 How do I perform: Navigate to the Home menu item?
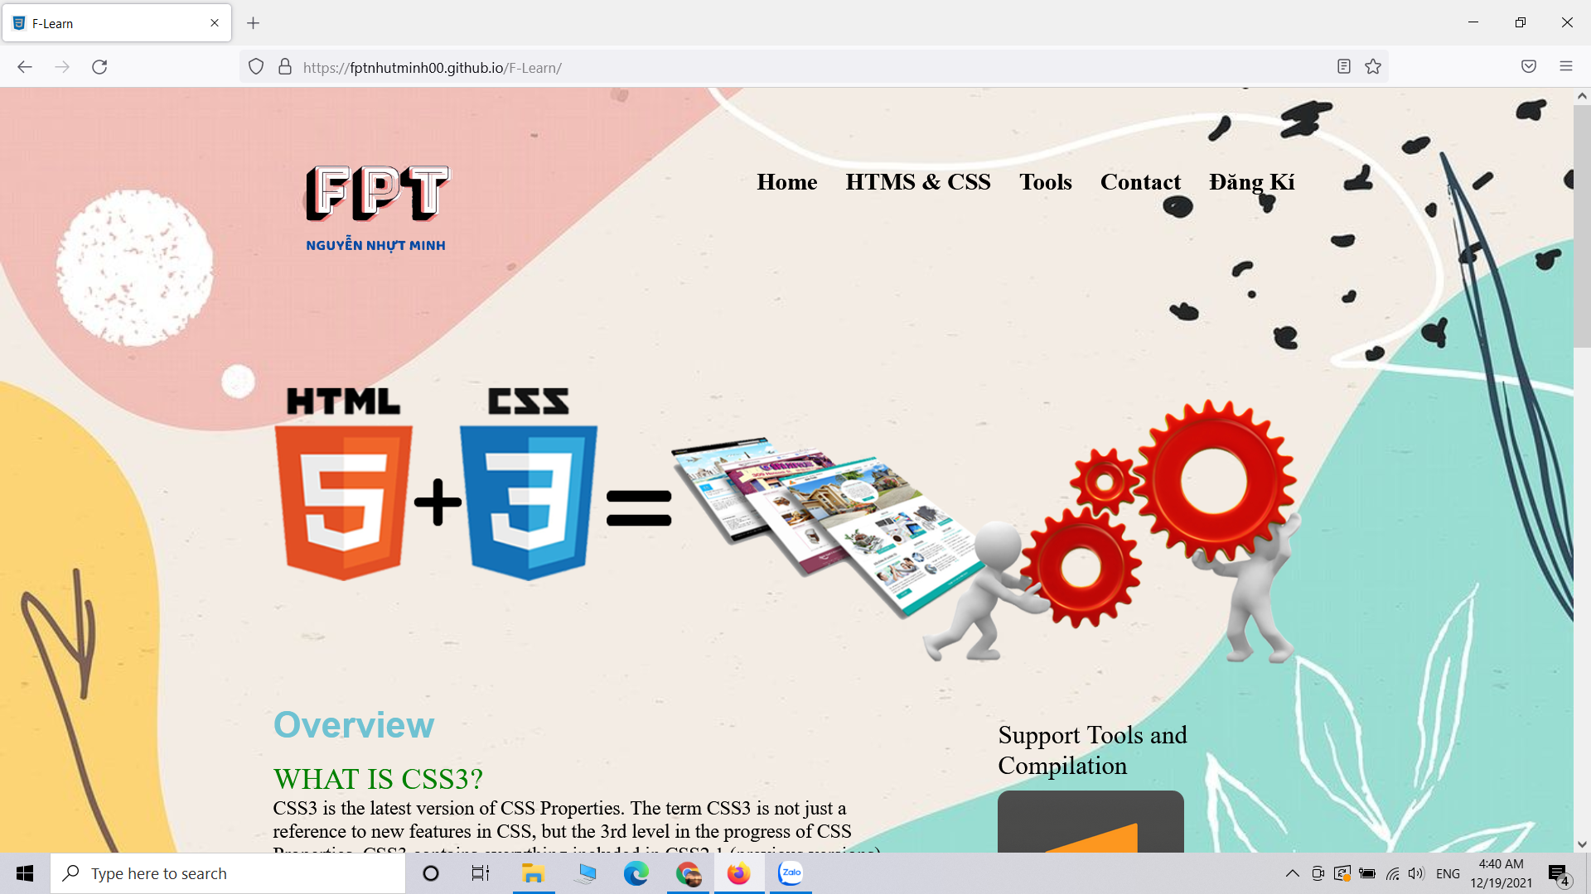786,182
